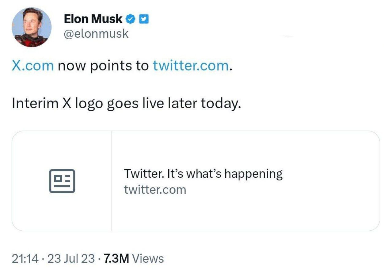Open the @elonmusk handle
384x270 pixels.
(x=96, y=33)
